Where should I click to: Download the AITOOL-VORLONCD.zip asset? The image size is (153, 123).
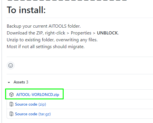[x=38, y=95]
